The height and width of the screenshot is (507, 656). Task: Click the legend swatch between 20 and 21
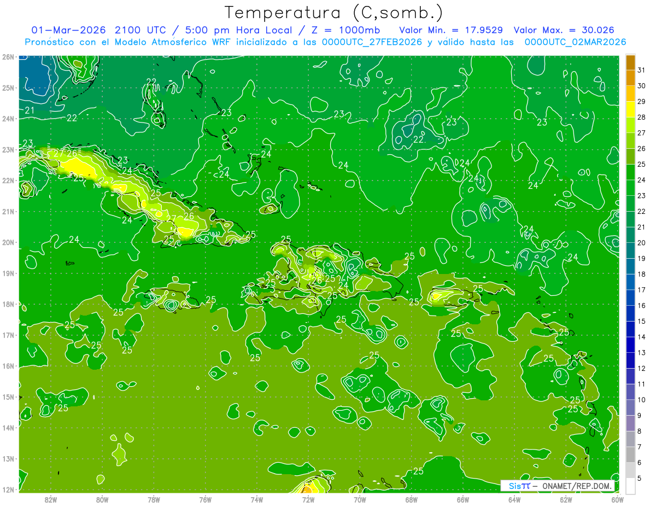[x=630, y=235]
